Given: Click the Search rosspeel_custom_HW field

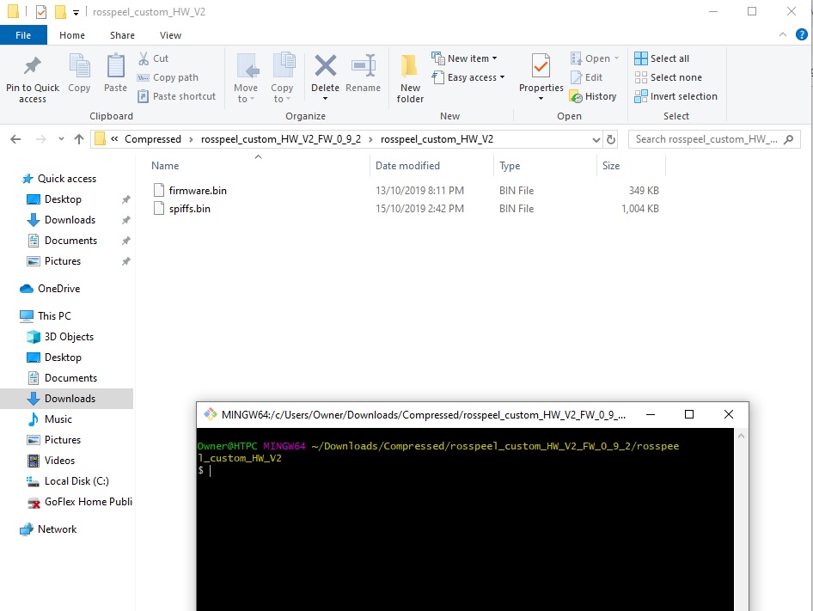Looking at the screenshot, I should point(706,139).
